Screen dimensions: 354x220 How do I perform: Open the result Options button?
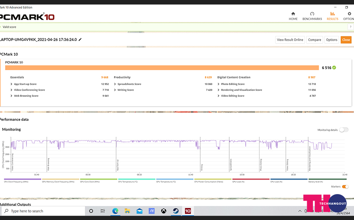click(x=332, y=40)
